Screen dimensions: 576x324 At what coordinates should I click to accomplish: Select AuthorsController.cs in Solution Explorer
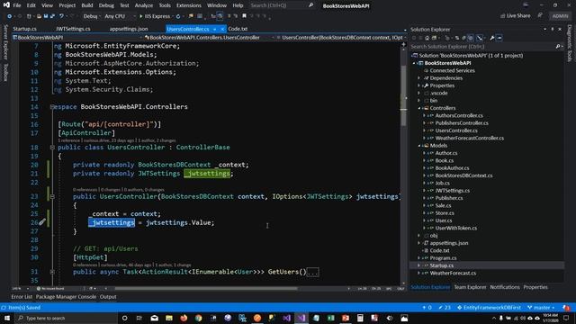point(459,115)
